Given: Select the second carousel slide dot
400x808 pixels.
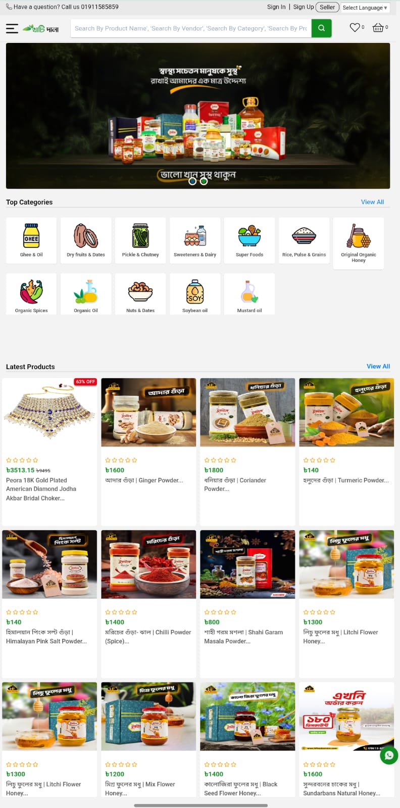Looking at the screenshot, I should pos(204,181).
